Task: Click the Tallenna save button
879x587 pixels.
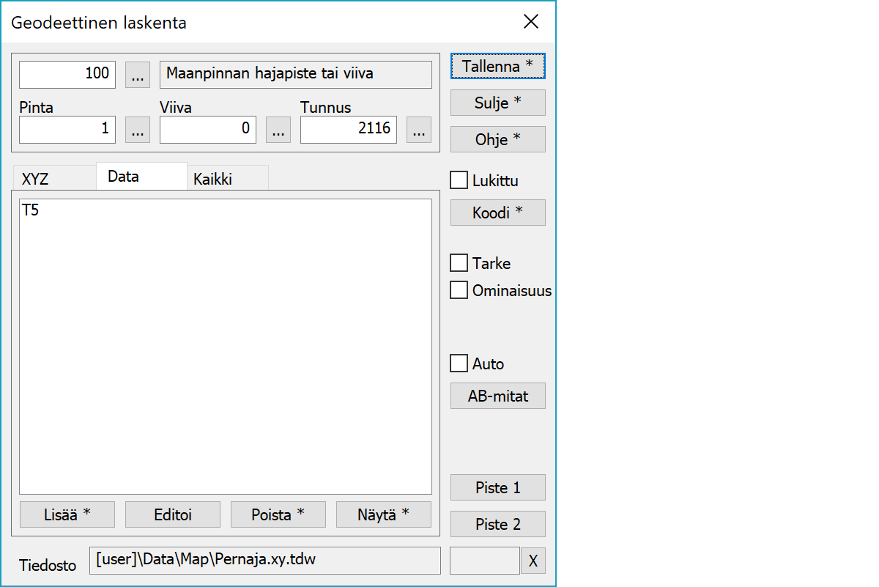Action: pyautogui.click(x=497, y=66)
